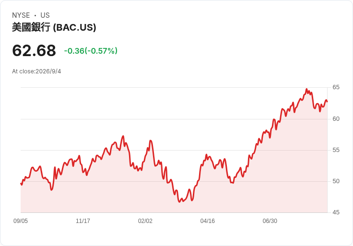Click the NYSE exchange label
The height and width of the screenshot is (246, 353).
coord(21,15)
